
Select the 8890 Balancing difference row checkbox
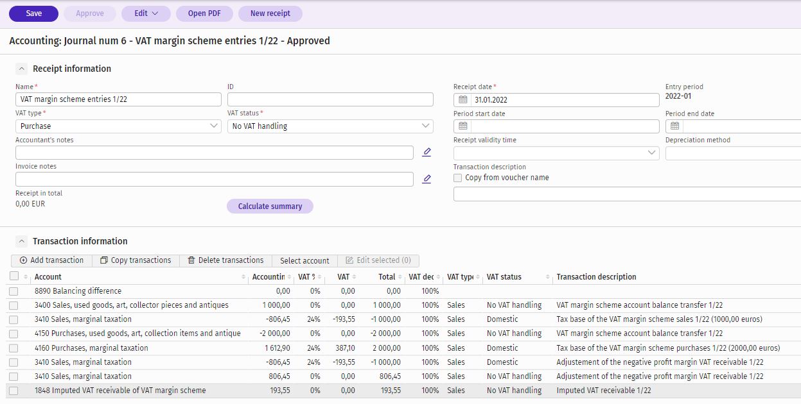14,291
